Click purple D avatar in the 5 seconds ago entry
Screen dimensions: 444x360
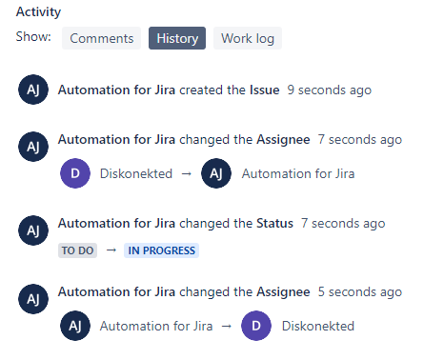pos(256,326)
